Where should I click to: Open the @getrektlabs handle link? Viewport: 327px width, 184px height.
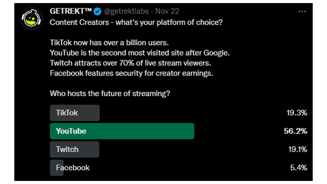(126, 11)
